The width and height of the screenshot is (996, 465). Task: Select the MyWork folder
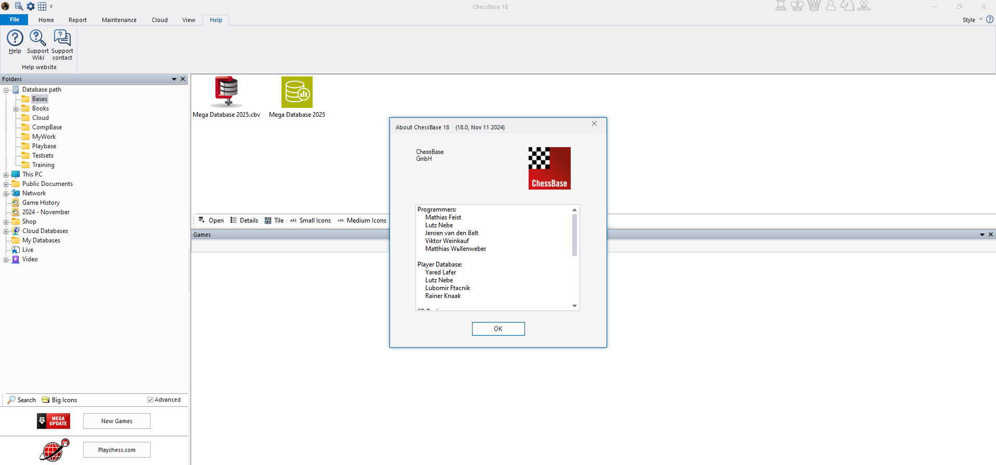click(44, 137)
